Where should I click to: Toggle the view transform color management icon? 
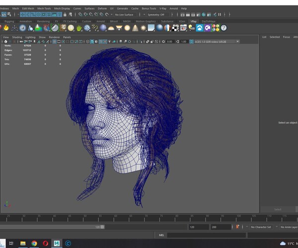click(191, 42)
